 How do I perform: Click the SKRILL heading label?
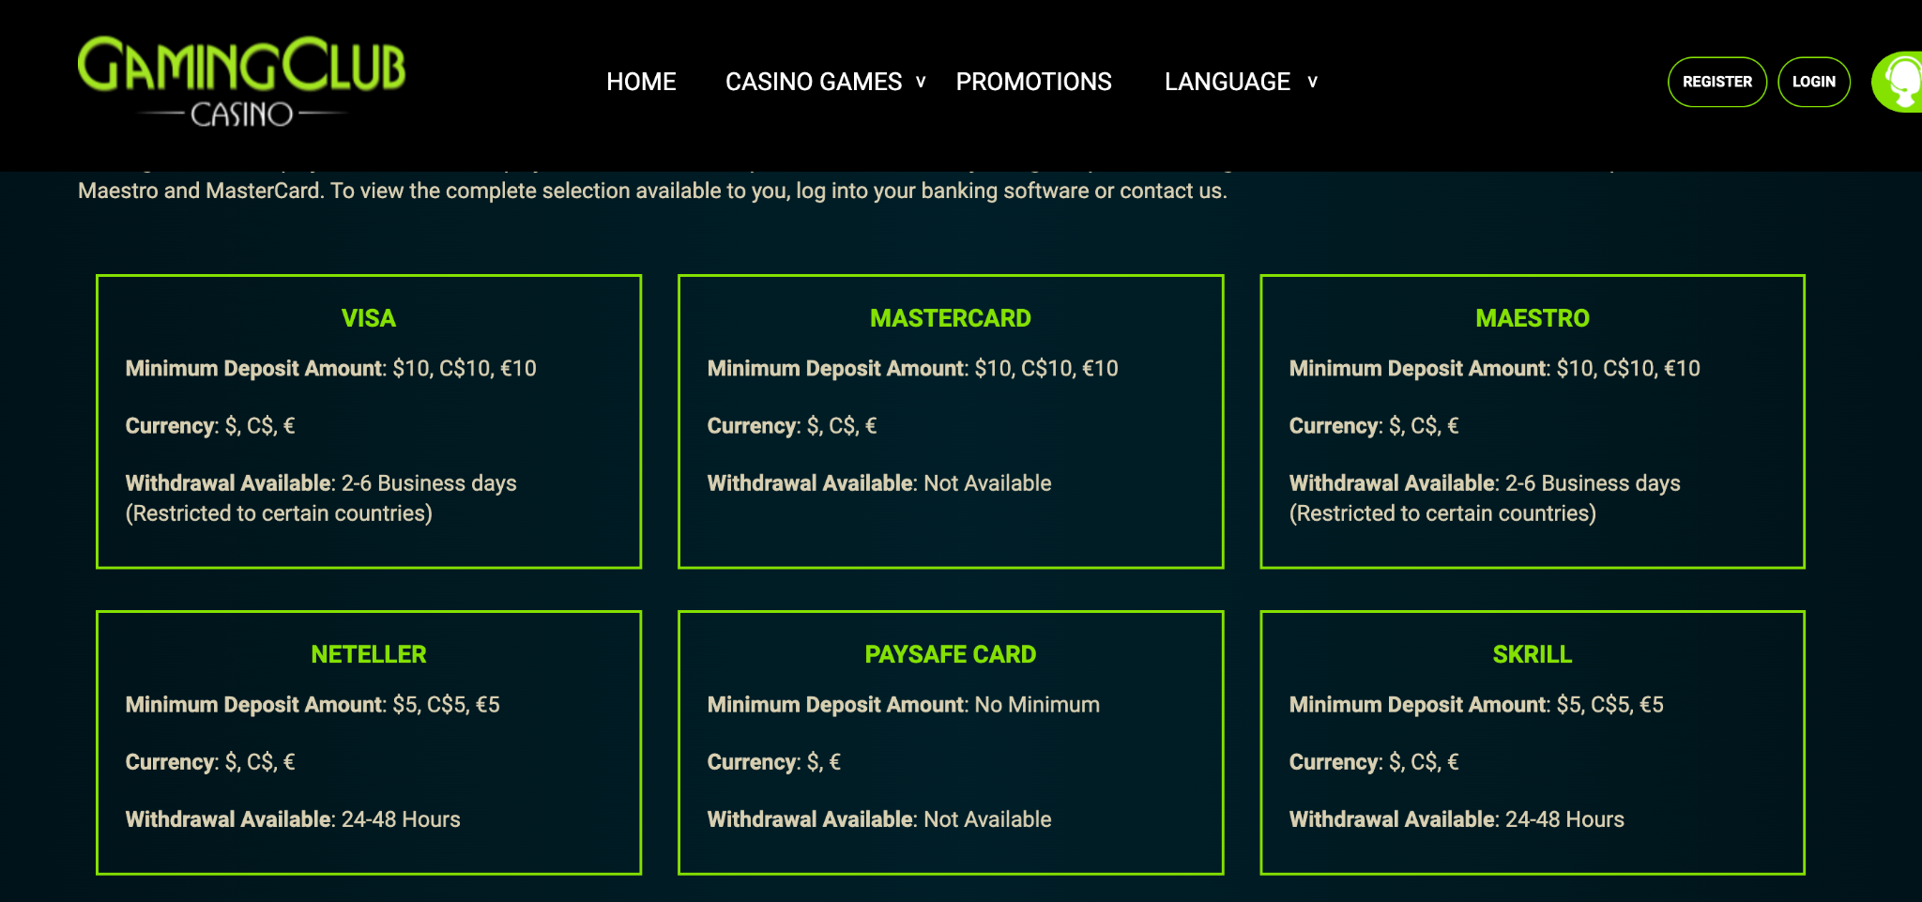point(1533,654)
